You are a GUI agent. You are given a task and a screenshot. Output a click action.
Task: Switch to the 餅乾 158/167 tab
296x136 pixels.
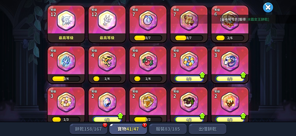tap(88, 129)
